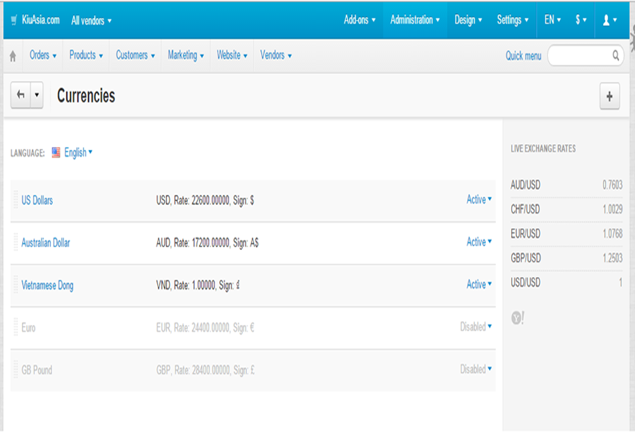Click the US flag language icon
The height and width of the screenshot is (441, 635).
point(56,152)
